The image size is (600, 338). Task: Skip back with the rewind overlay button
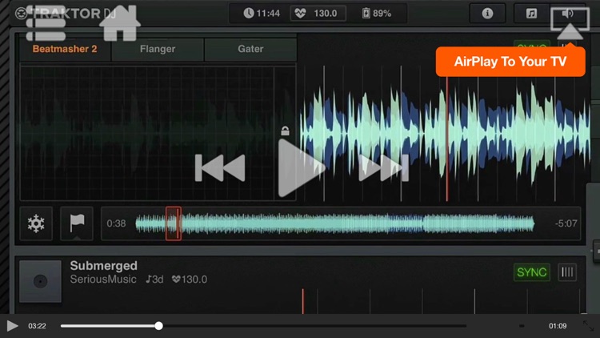[x=220, y=168]
